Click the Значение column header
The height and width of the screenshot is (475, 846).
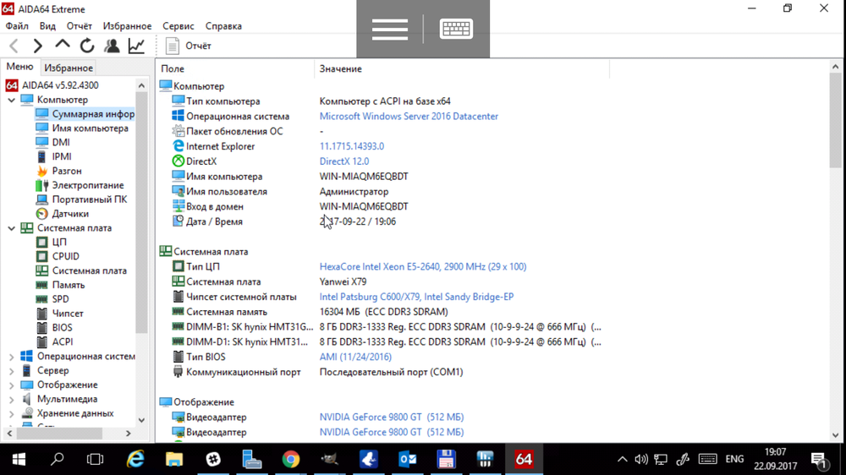click(340, 68)
